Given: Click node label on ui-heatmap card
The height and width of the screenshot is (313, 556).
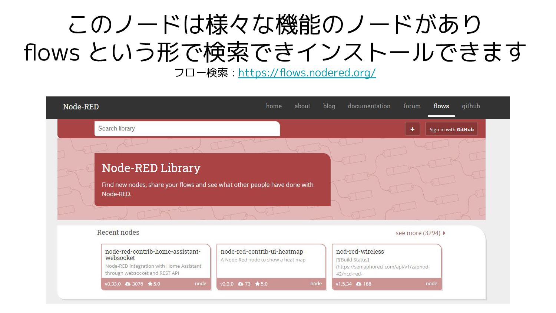Looking at the screenshot, I should 316,283.
